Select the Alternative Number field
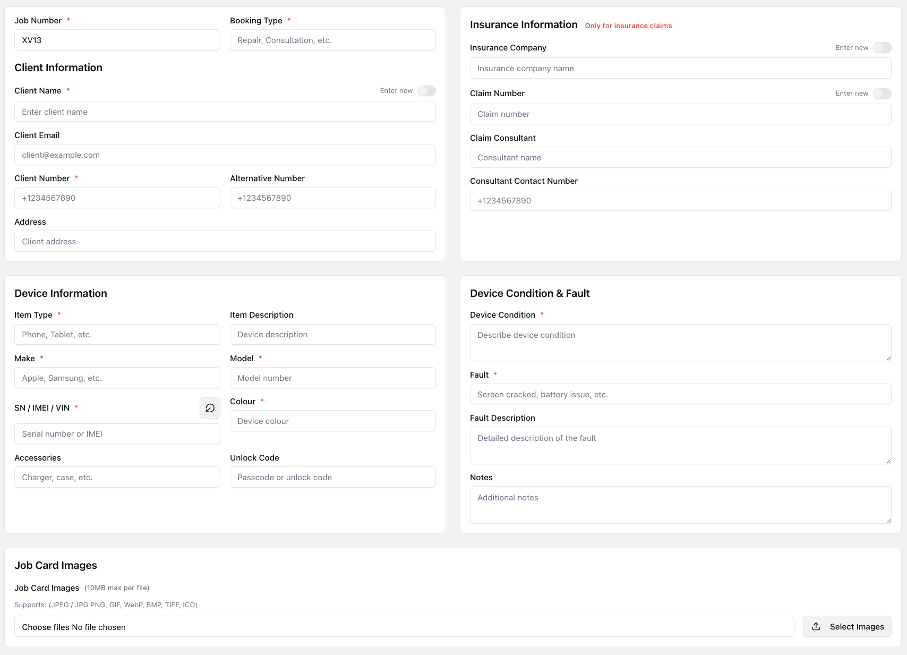This screenshot has width=907, height=655. [x=332, y=198]
